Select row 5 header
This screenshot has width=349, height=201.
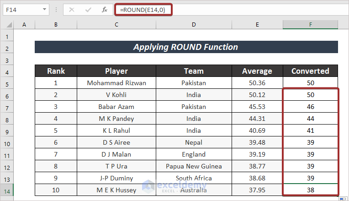7,83
